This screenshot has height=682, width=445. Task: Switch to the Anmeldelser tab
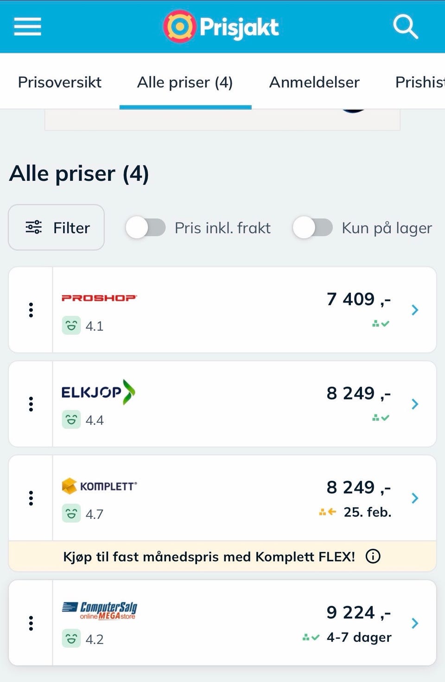pos(314,82)
